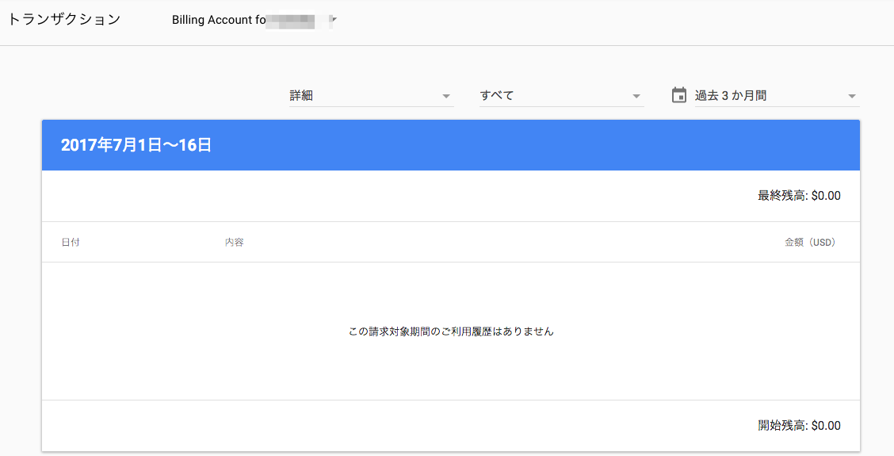
Task: Click the 日付 column header
Action: [x=71, y=242]
